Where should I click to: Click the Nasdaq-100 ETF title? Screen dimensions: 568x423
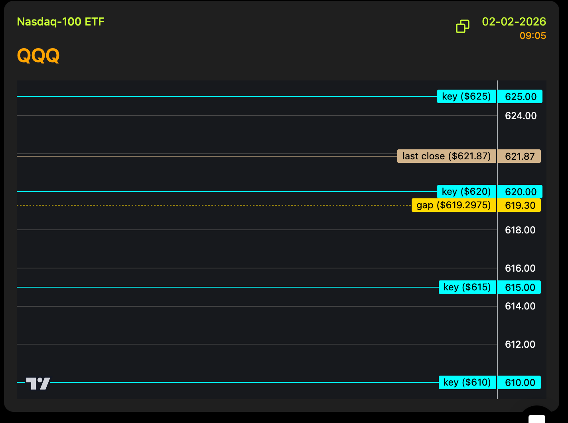pos(61,22)
